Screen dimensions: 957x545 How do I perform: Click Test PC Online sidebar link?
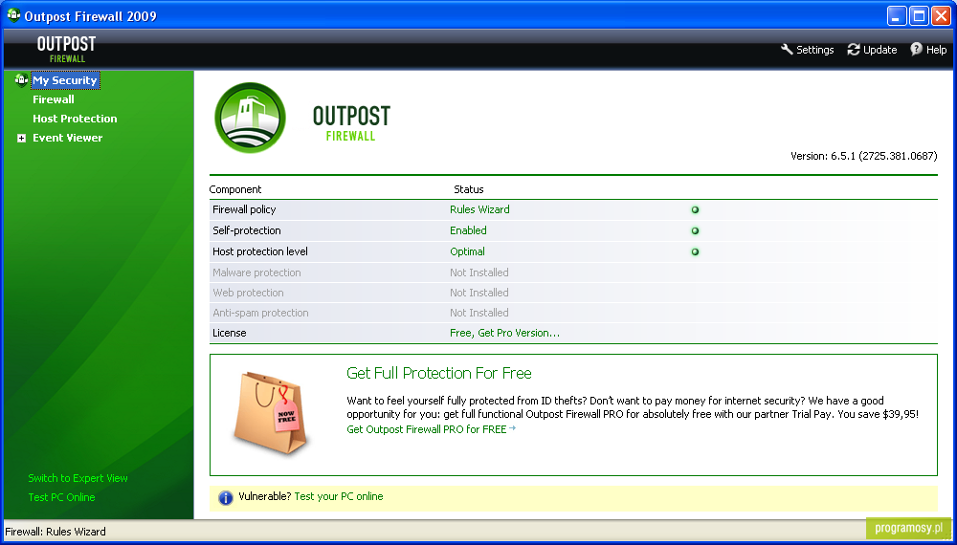click(61, 497)
